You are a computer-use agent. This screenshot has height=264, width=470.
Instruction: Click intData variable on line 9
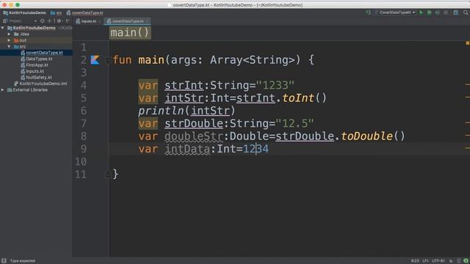188,149
